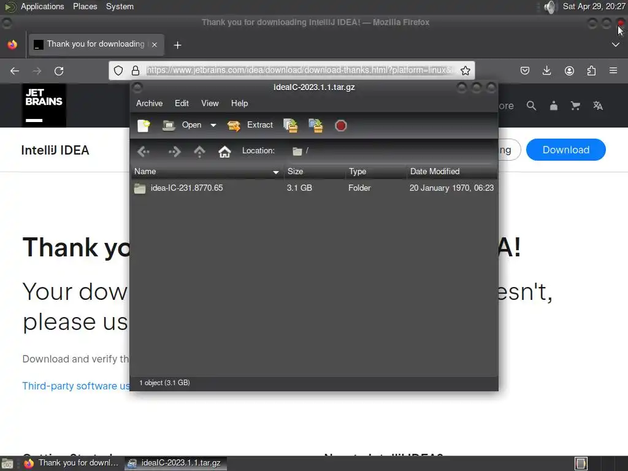Click the Firefox forward button
628x471 pixels.
click(x=37, y=71)
